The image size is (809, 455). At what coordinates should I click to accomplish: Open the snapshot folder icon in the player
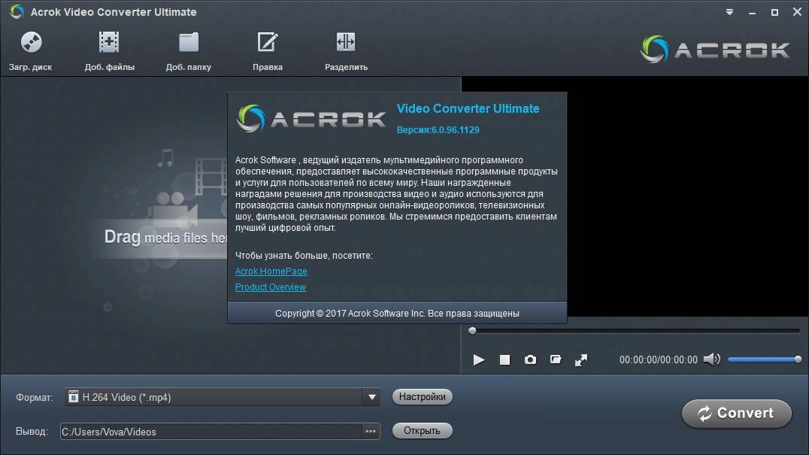coord(556,359)
